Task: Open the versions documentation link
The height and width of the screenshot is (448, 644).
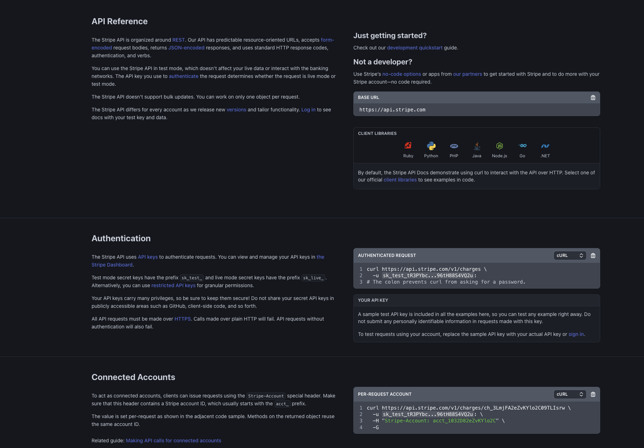Action: click(x=236, y=109)
